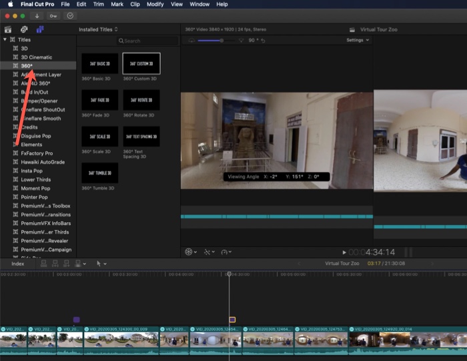Select the FxFactory Pro category
Viewport: 467px width, 361px height.
pyautogui.click(x=37, y=153)
